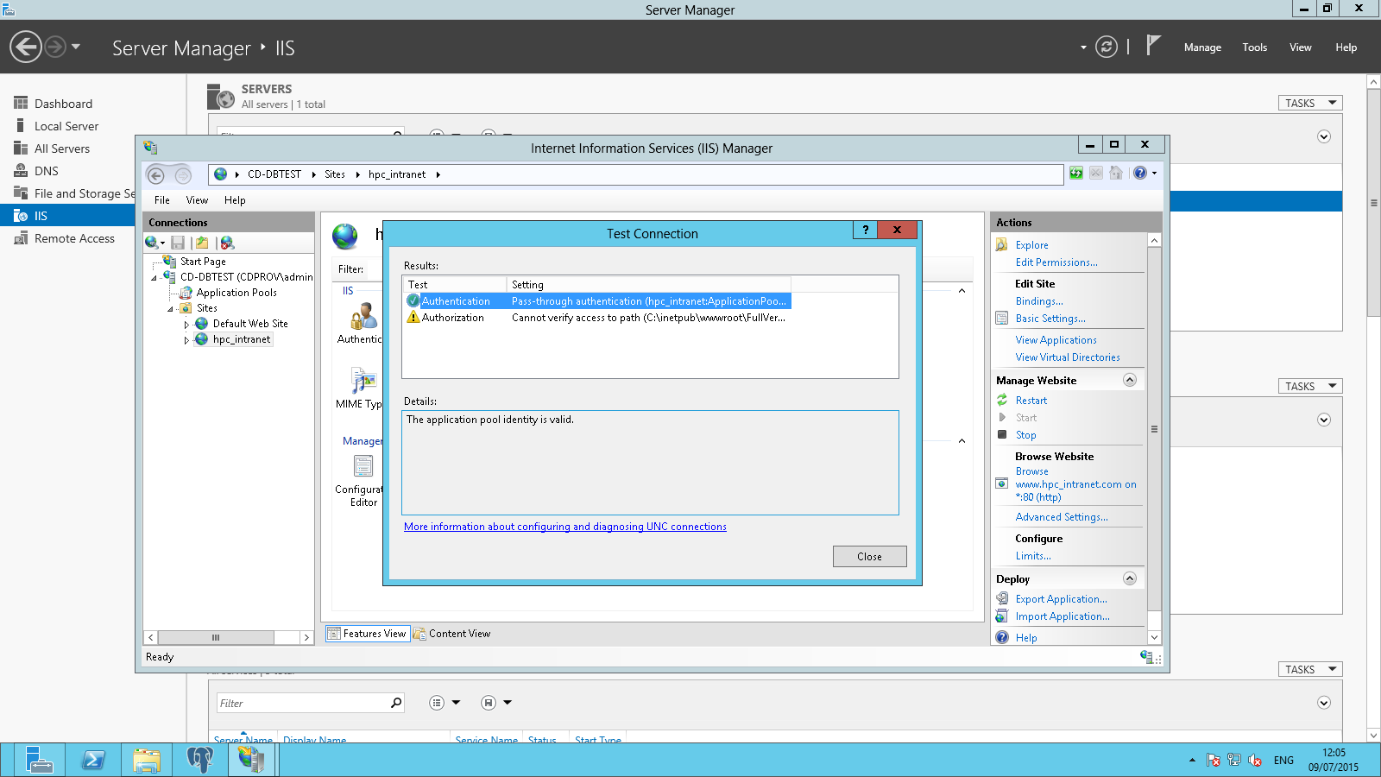This screenshot has width=1381, height=777.
Task: Click the Explore folder icon in Actions pane
Action: click(x=1002, y=245)
